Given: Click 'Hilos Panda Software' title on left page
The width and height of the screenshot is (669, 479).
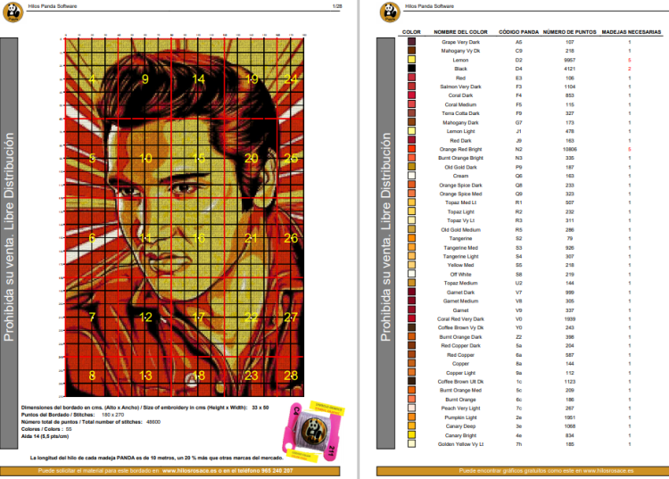Looking at the screenshot, I should [53, 6].
